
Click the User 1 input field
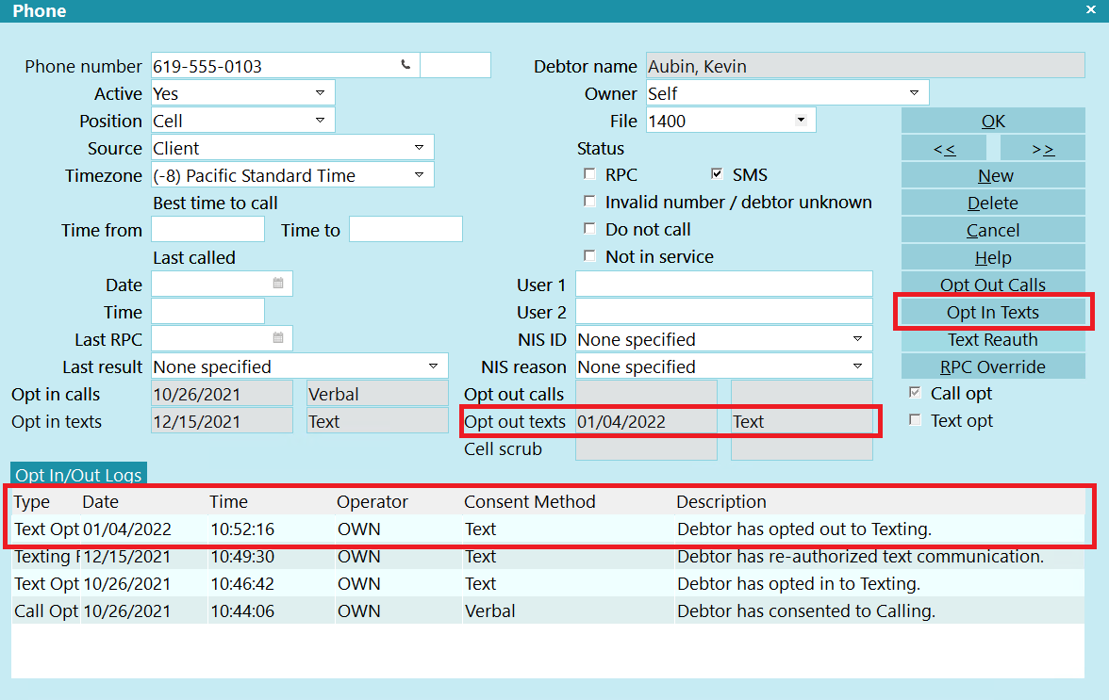pyautogui.click(x=724, y=284)
